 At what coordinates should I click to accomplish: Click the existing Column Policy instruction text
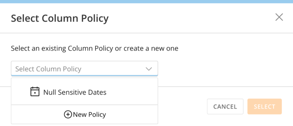pyautogui.click(x=95, y=49)
